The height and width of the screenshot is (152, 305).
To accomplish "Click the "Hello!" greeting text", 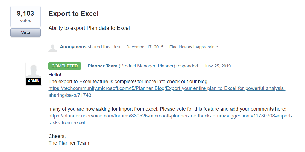I will [55, 75].
